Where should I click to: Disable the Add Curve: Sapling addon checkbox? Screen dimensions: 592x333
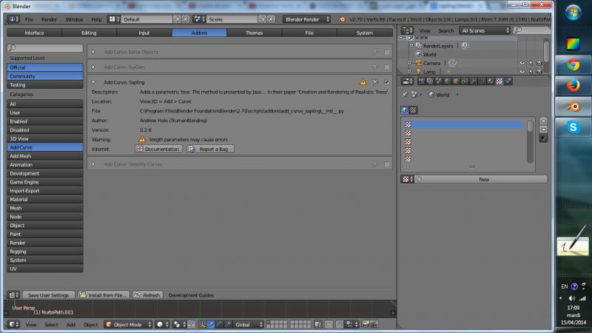(386, 82)
